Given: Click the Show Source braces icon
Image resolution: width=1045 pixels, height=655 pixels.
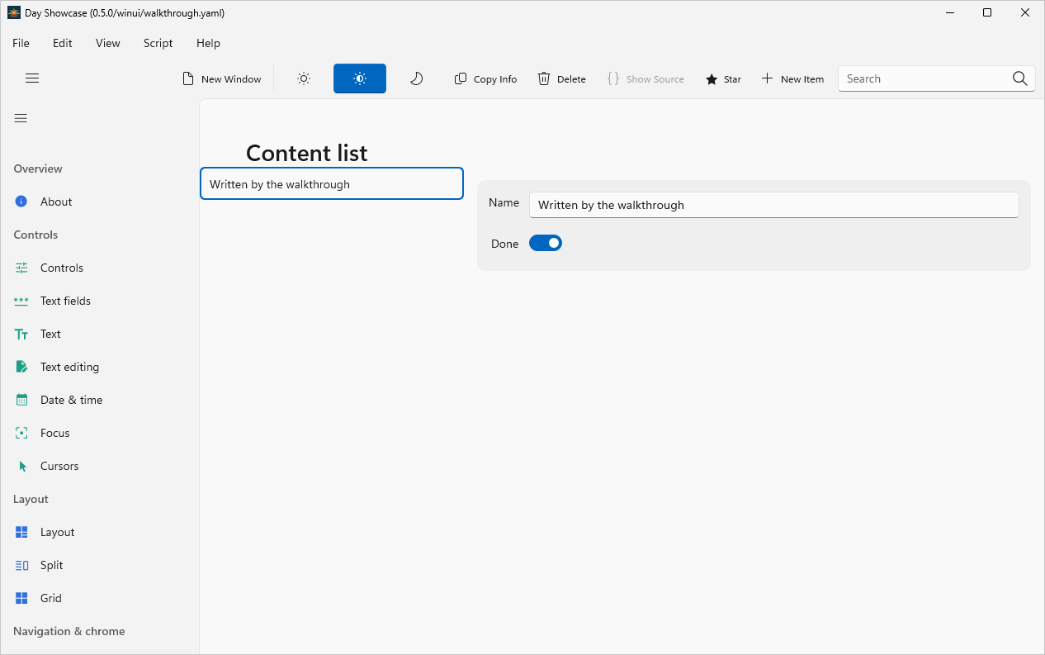Looking at the screenshot, I should (613, 78).
